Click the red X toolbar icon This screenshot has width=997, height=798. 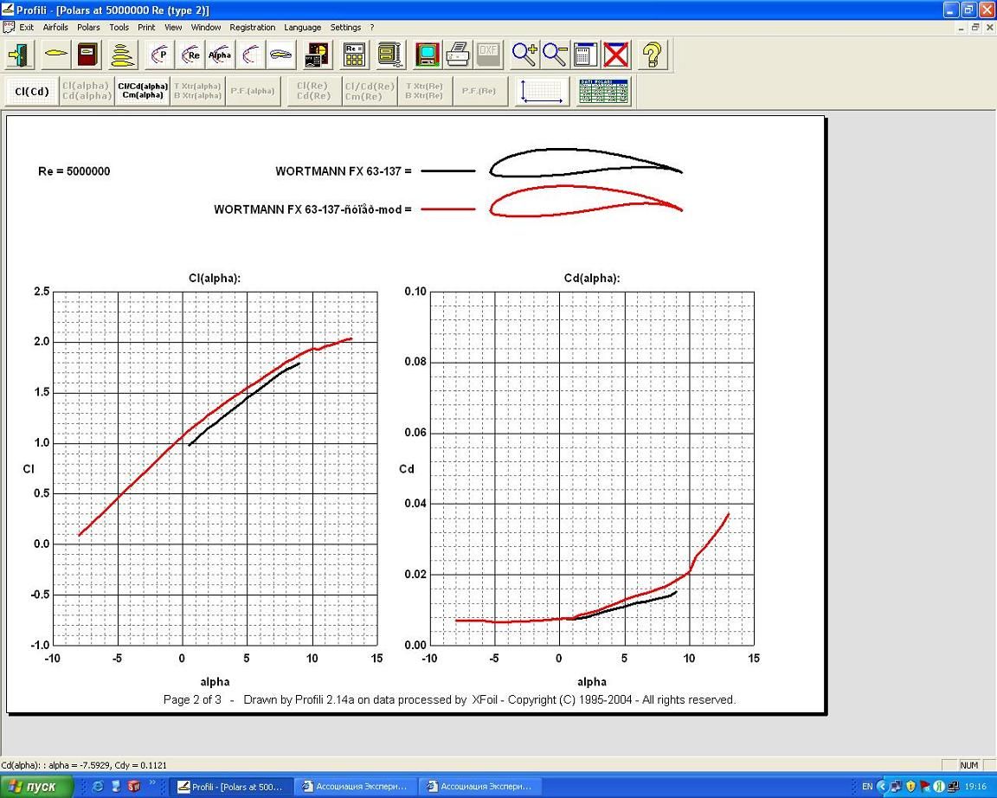[x=616, y=55]
